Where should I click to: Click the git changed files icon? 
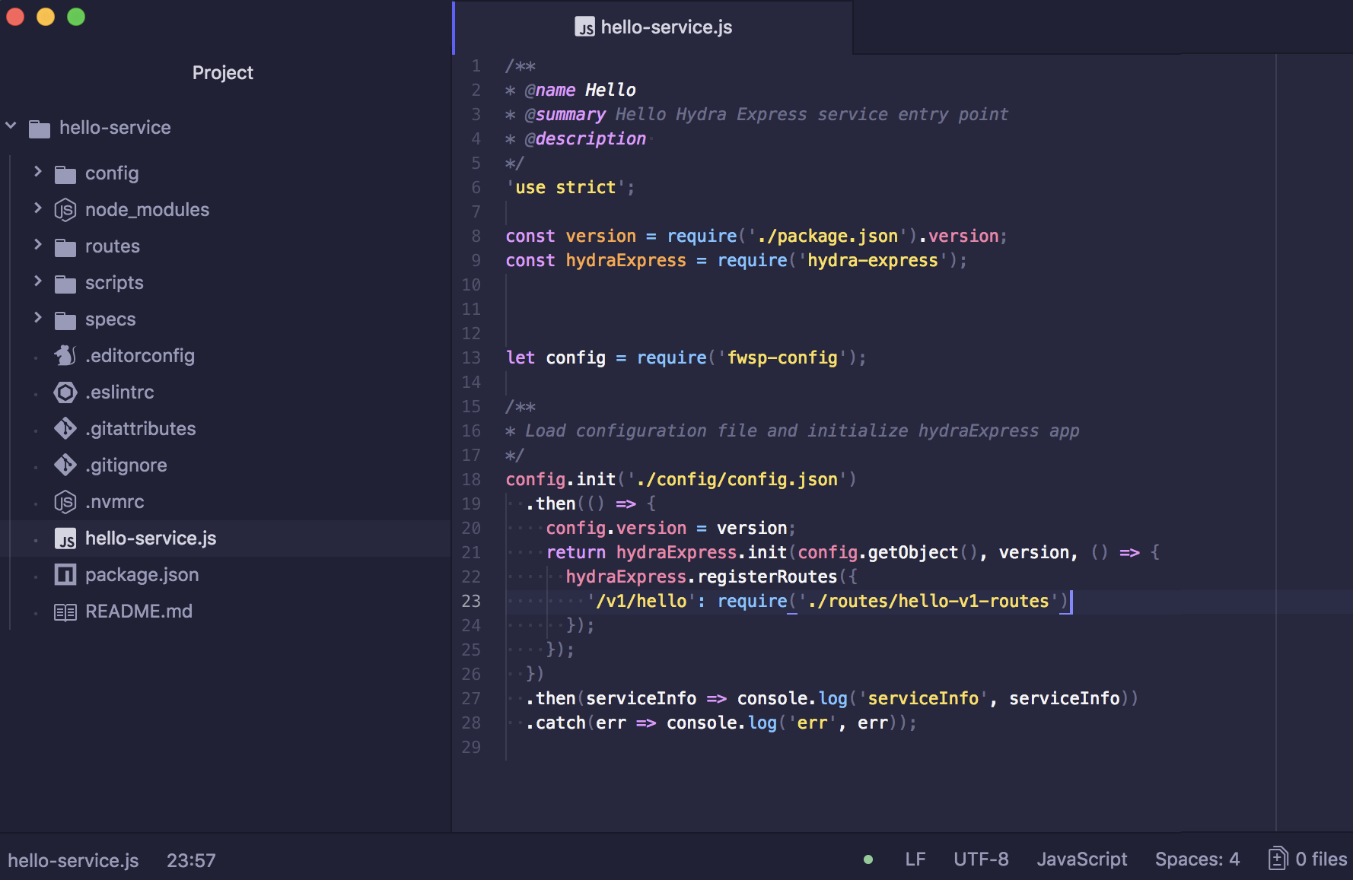point(1278,859)
